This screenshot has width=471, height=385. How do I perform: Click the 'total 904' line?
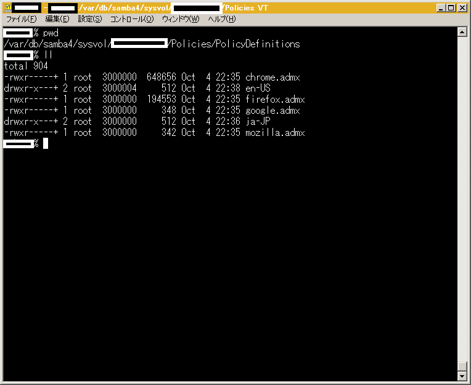[x=26, y=66]
